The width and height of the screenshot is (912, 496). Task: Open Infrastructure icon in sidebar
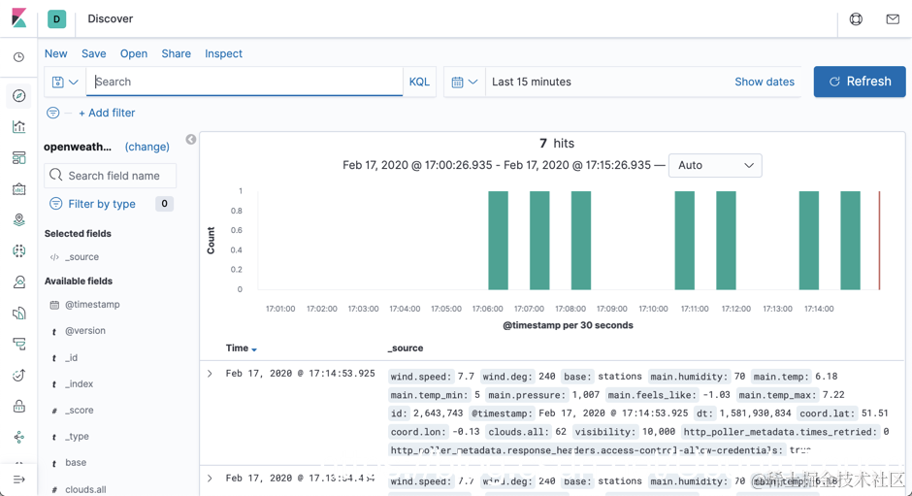click(x=19, y=281)
